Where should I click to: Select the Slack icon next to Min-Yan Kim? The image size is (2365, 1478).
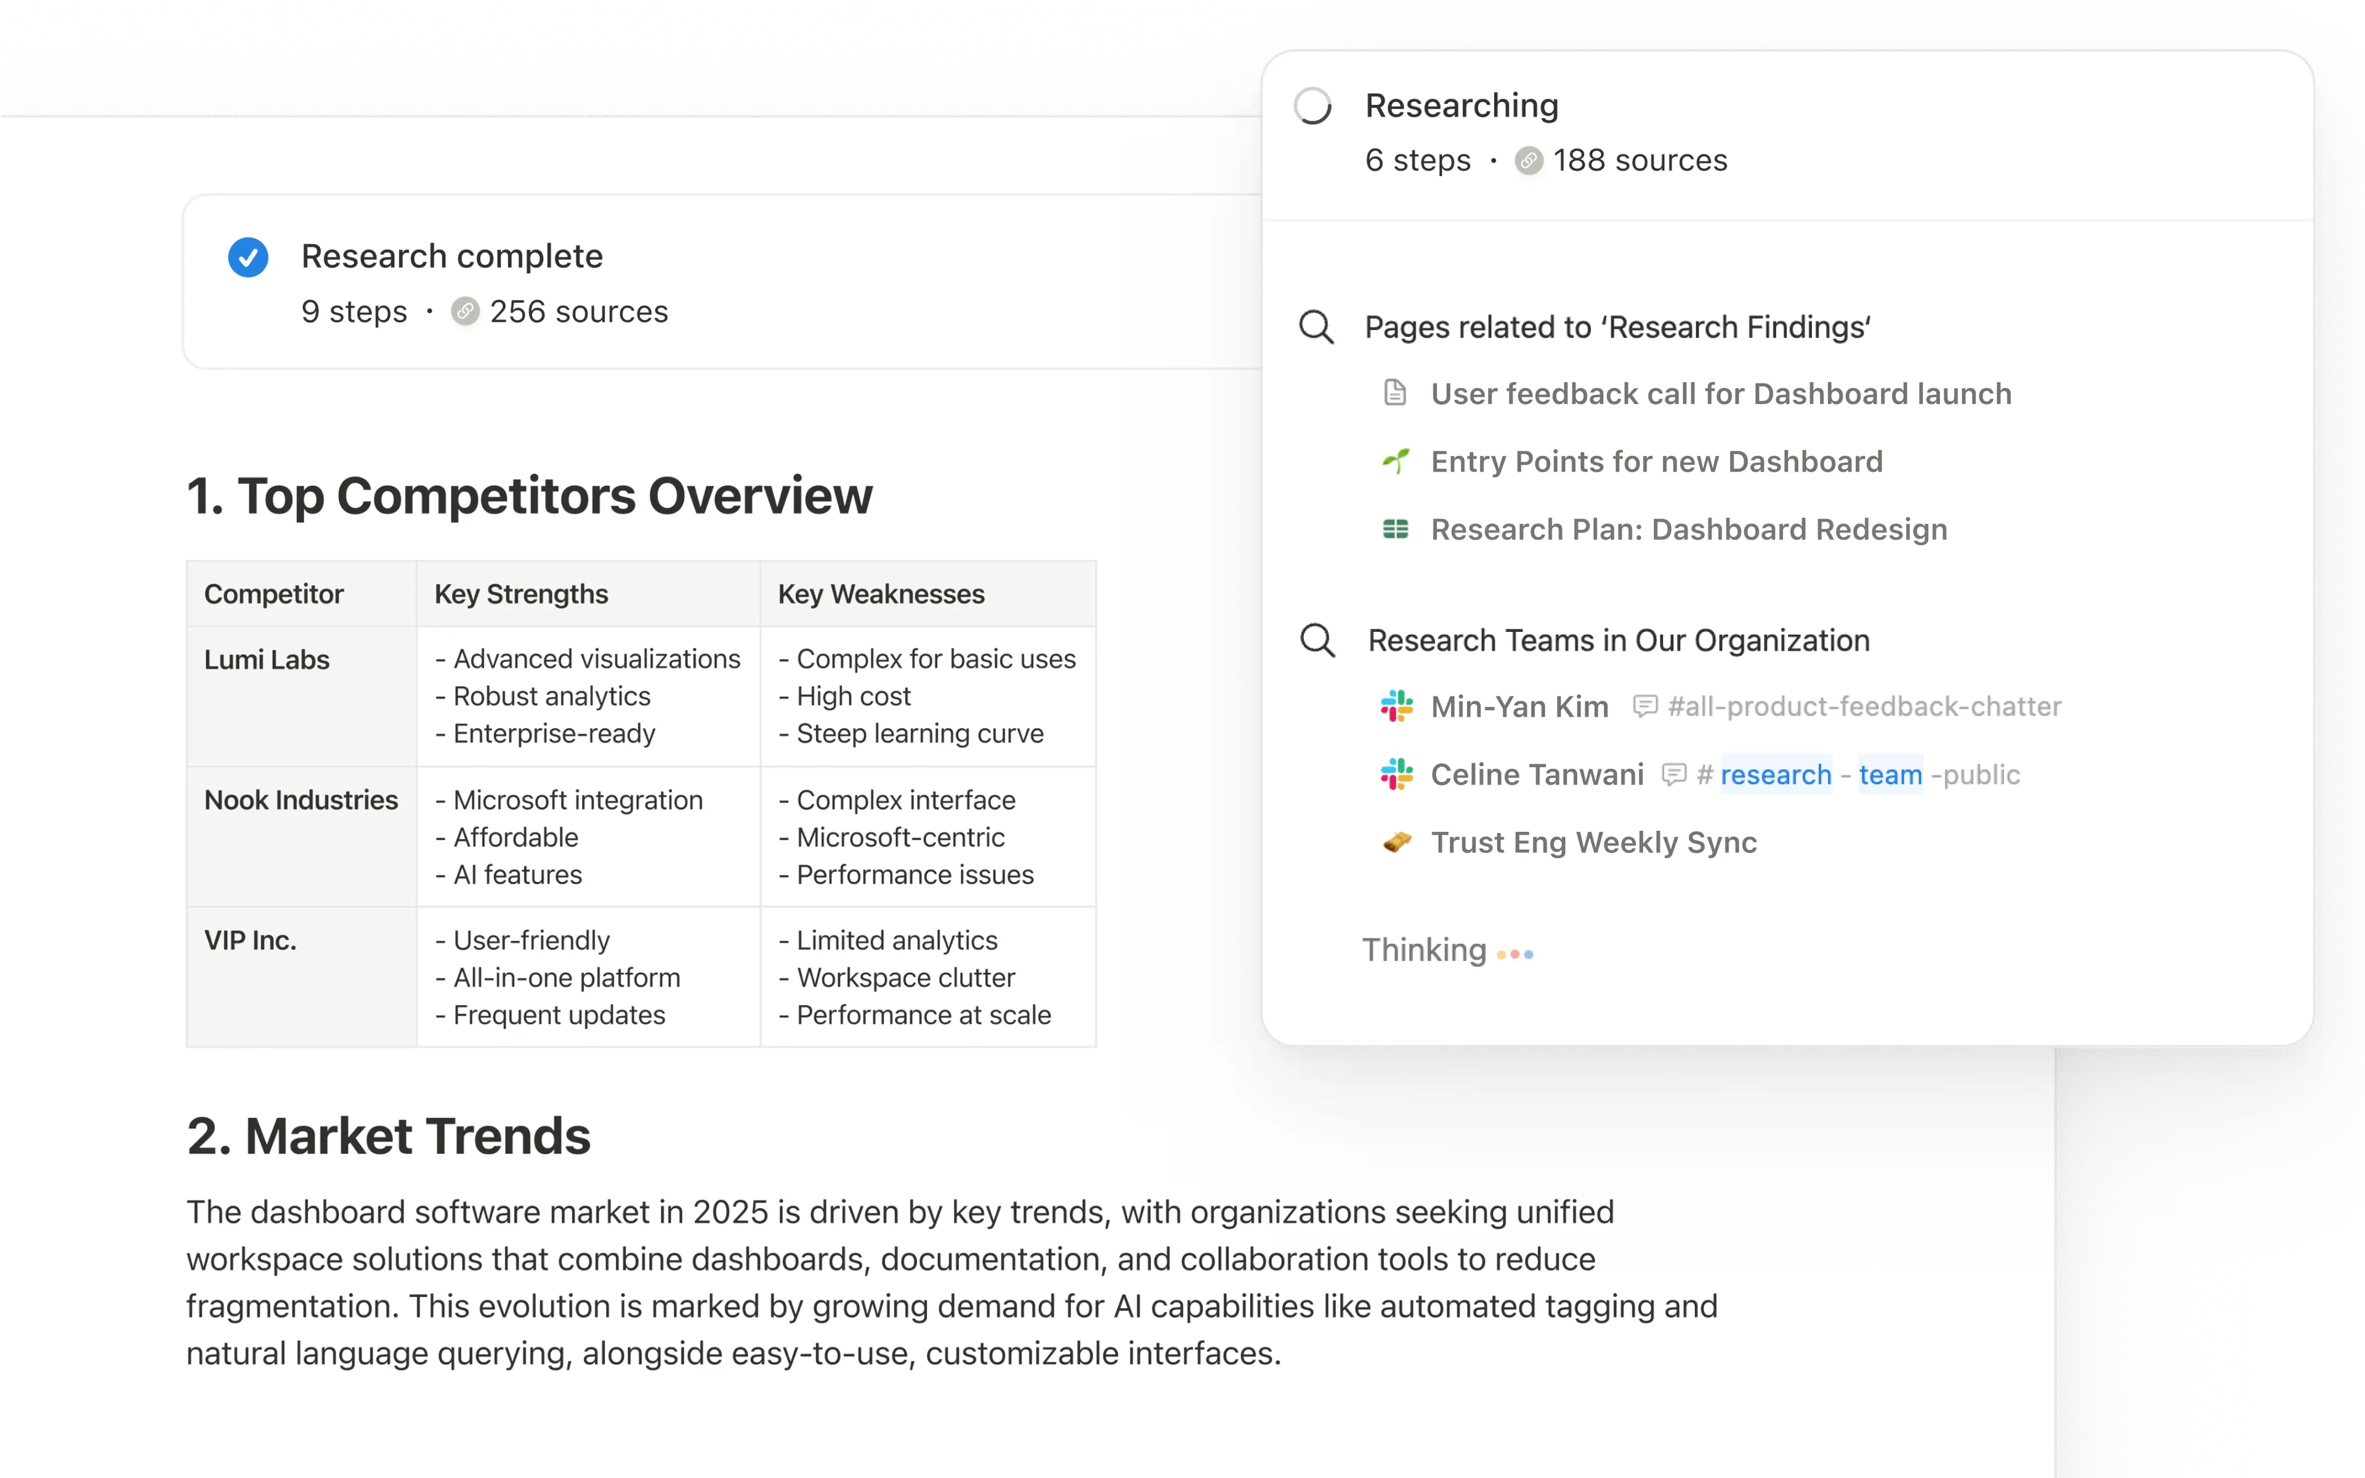point(1396,706)
